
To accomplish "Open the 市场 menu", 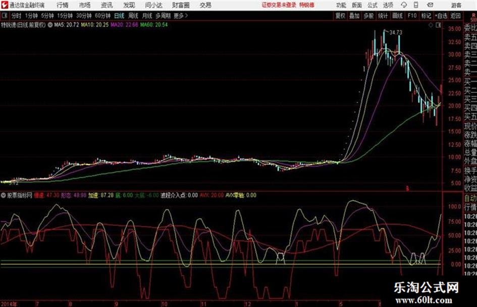I will point(85,5).
